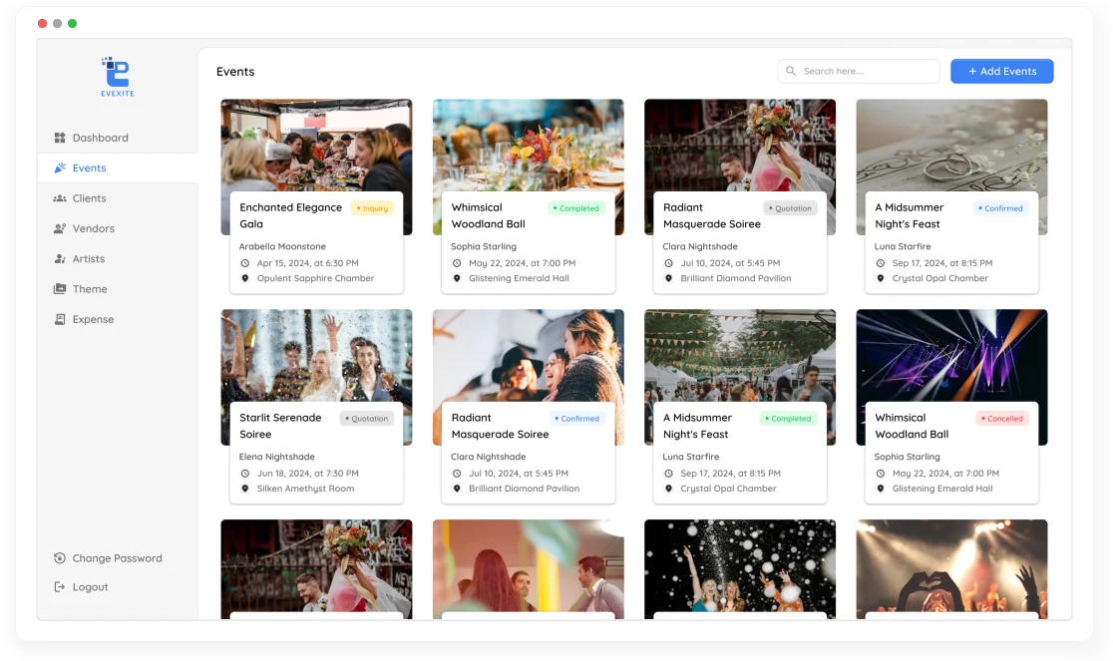The image size is (1113, 661).
Task: Click the Theme gallery icon
Action: [60, 289]
